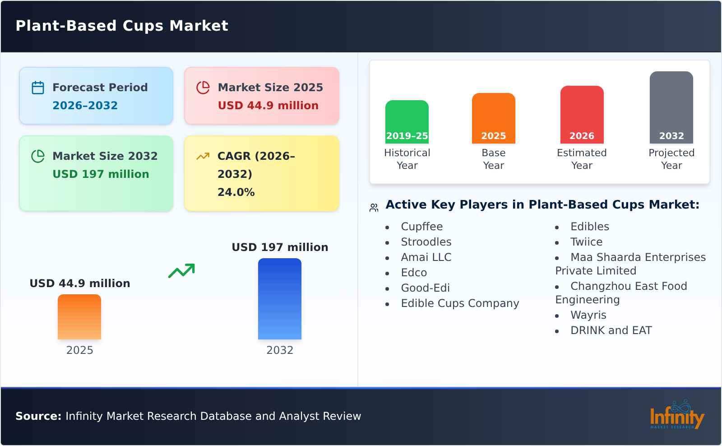Click the calendar icon beside Forecast Period
The height and width of the screenshot is (446, 722).
coord(37,87)
